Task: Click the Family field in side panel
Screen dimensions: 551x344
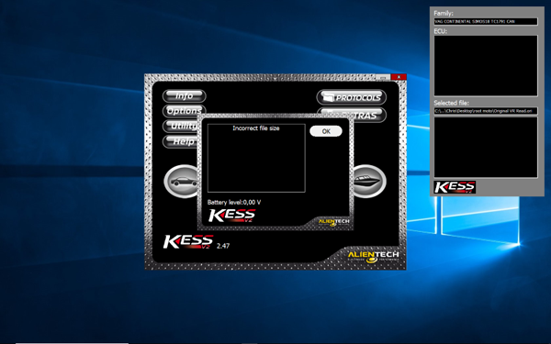Action: pos(486,21)
